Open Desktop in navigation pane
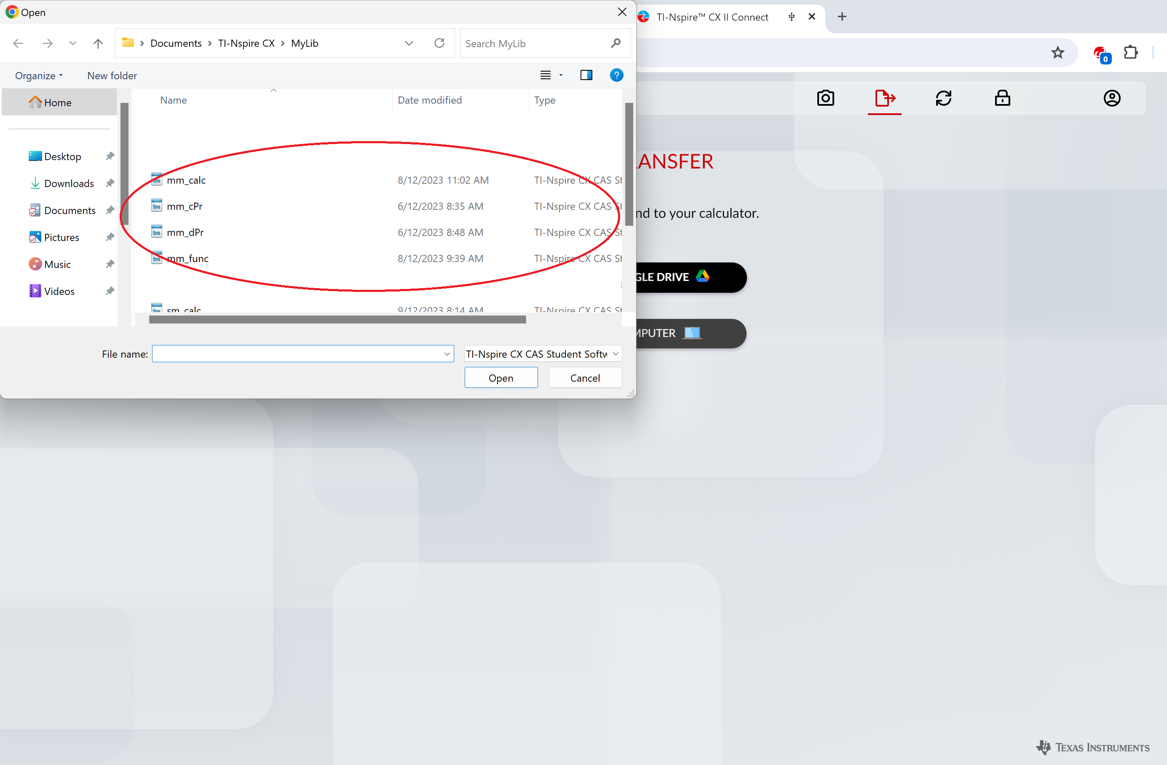Screen dimensions: 1167x765 coord(62,156)
